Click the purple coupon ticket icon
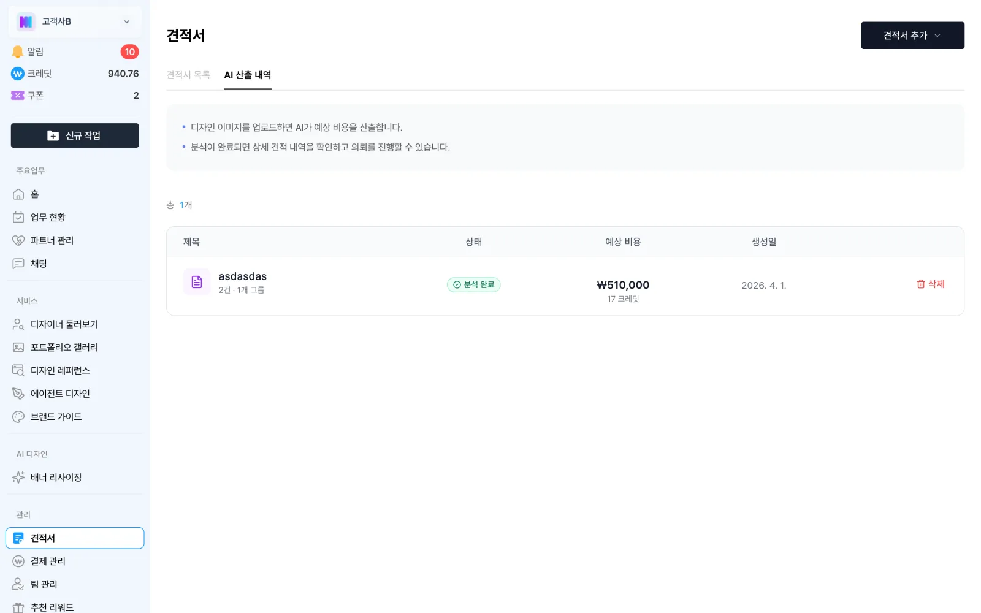 (x=18, y=96)
